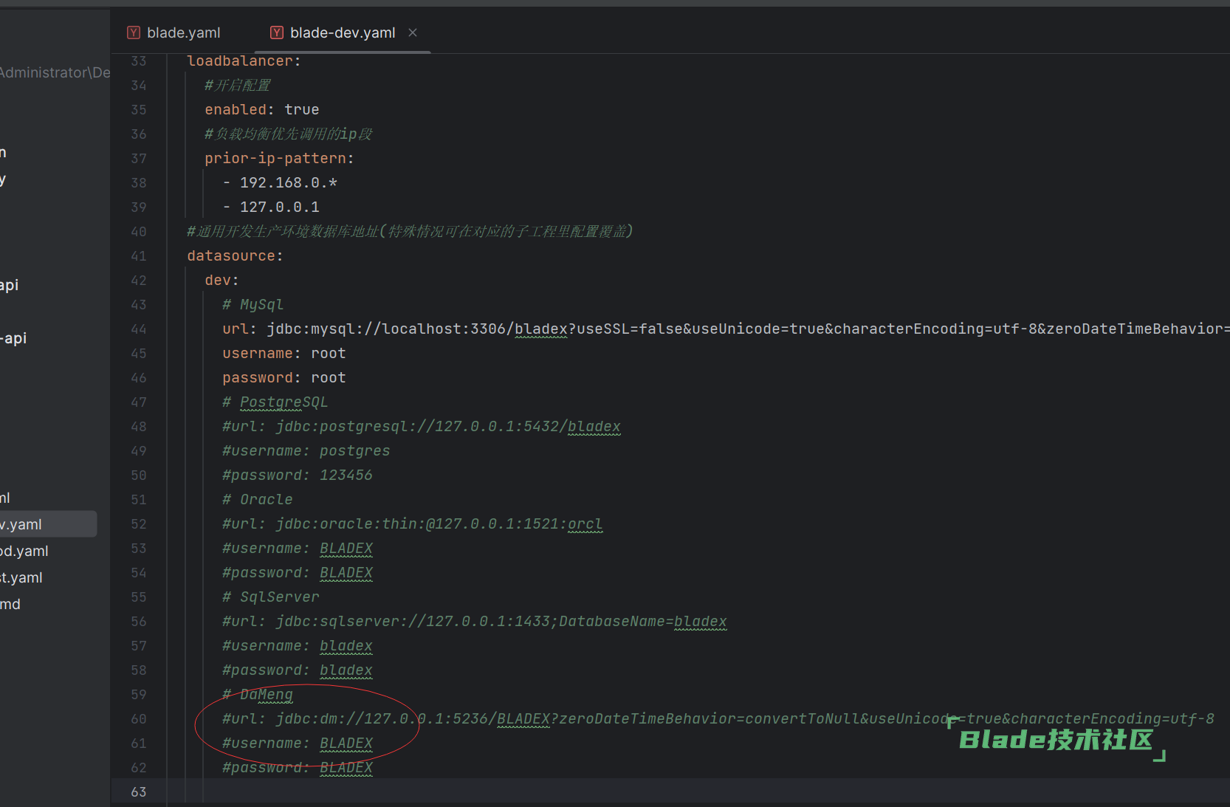Click the jdbc:dm url comment line
This screenshot has height=807, width=1230.
[x=718, y=718]
